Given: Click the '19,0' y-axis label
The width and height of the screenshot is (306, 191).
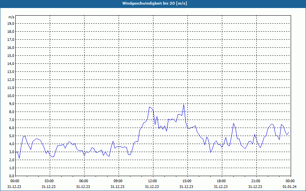Looking at the screenshot, I should pyautogui.click(x=11, y=24).
